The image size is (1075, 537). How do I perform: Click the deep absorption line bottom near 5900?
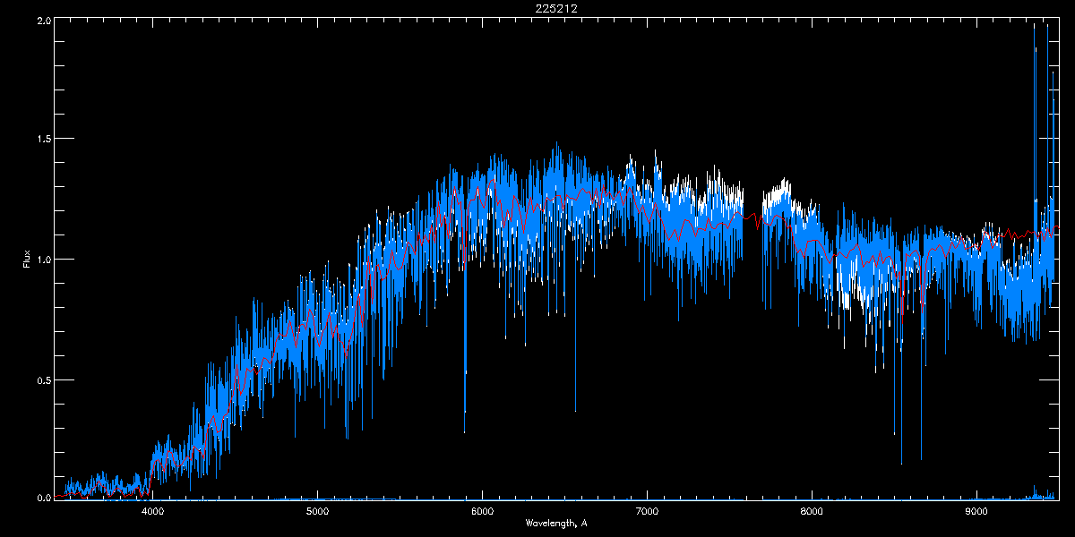[465, 430]
